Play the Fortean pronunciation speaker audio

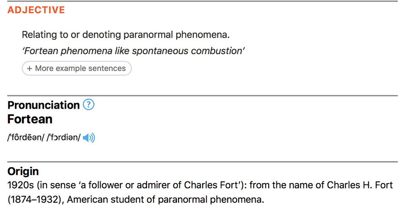pyautogui.click(x=89, y=138)
